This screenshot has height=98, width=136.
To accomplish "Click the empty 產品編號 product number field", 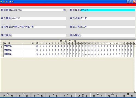I will 108,35.
